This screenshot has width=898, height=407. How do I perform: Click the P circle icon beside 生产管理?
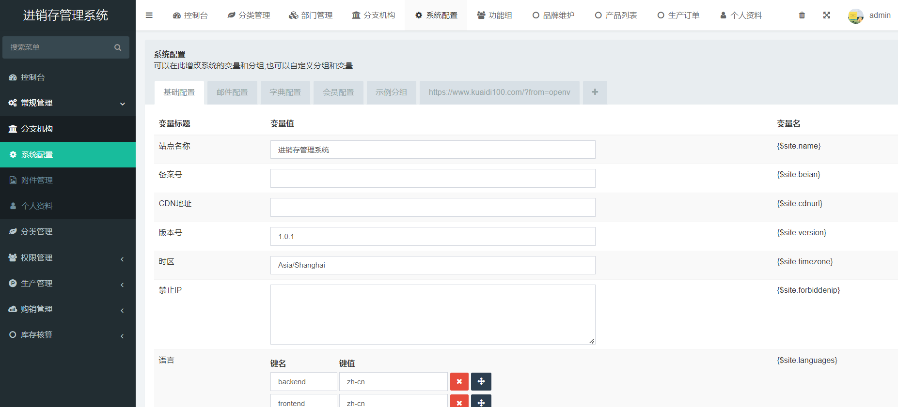point(13,283)
